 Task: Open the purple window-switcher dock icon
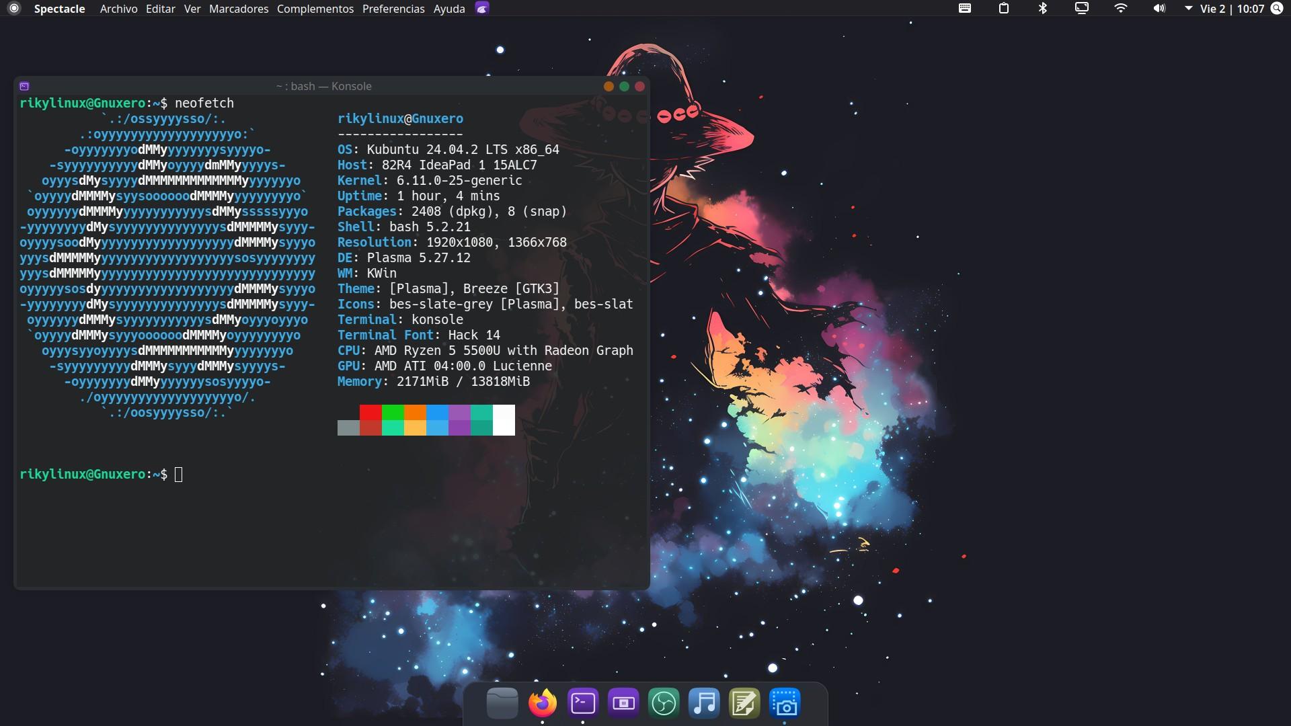[623, 703]
